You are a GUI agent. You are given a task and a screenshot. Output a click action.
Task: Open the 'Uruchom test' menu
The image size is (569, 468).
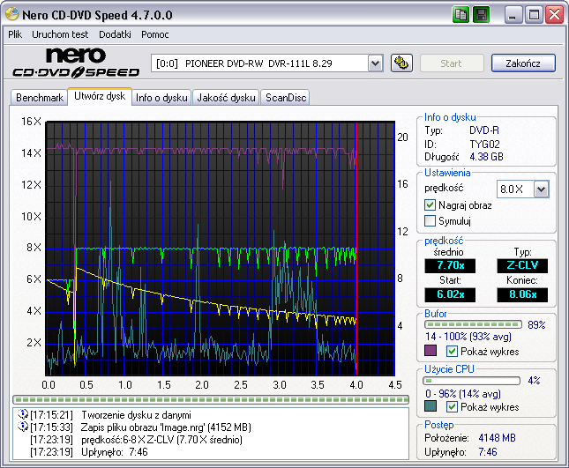(x=60, y=34)
